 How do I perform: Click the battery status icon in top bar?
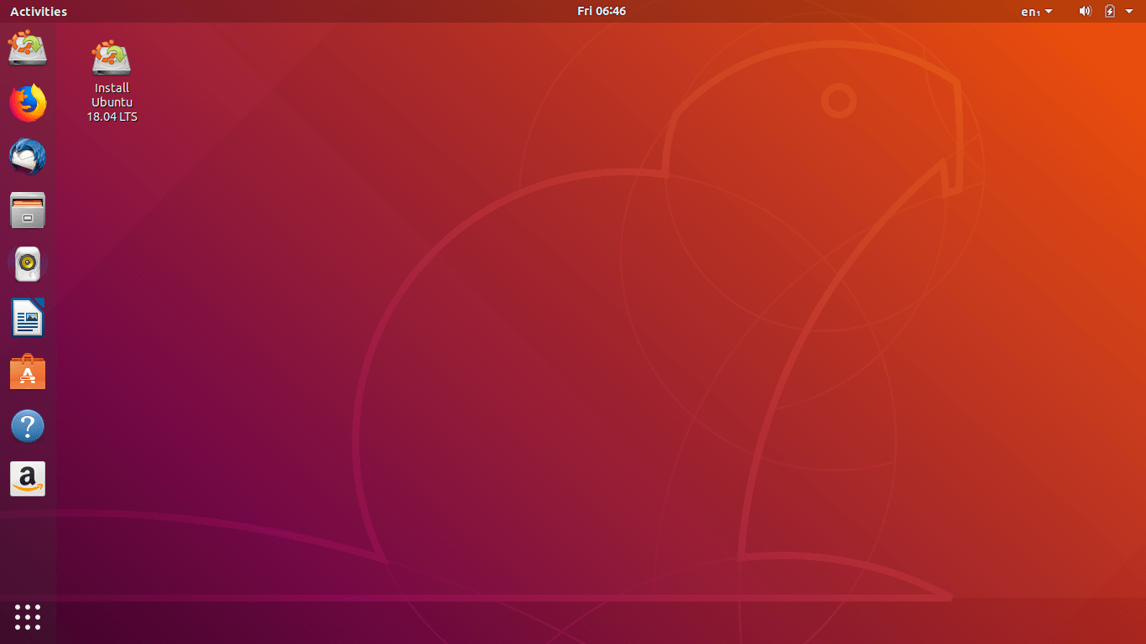[1110, 11]
